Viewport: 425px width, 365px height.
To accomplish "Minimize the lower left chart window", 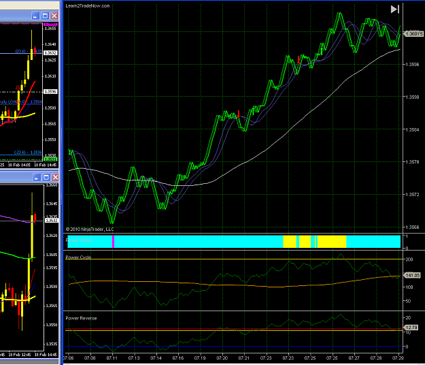I will [37, 178].
